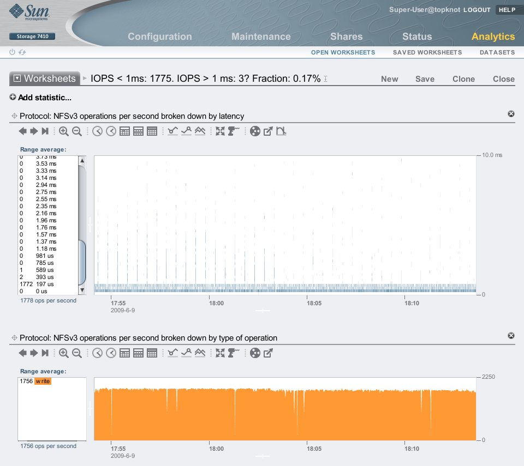Switch to the Analytics tab
524x466 pixels.
tap(493, 37)
